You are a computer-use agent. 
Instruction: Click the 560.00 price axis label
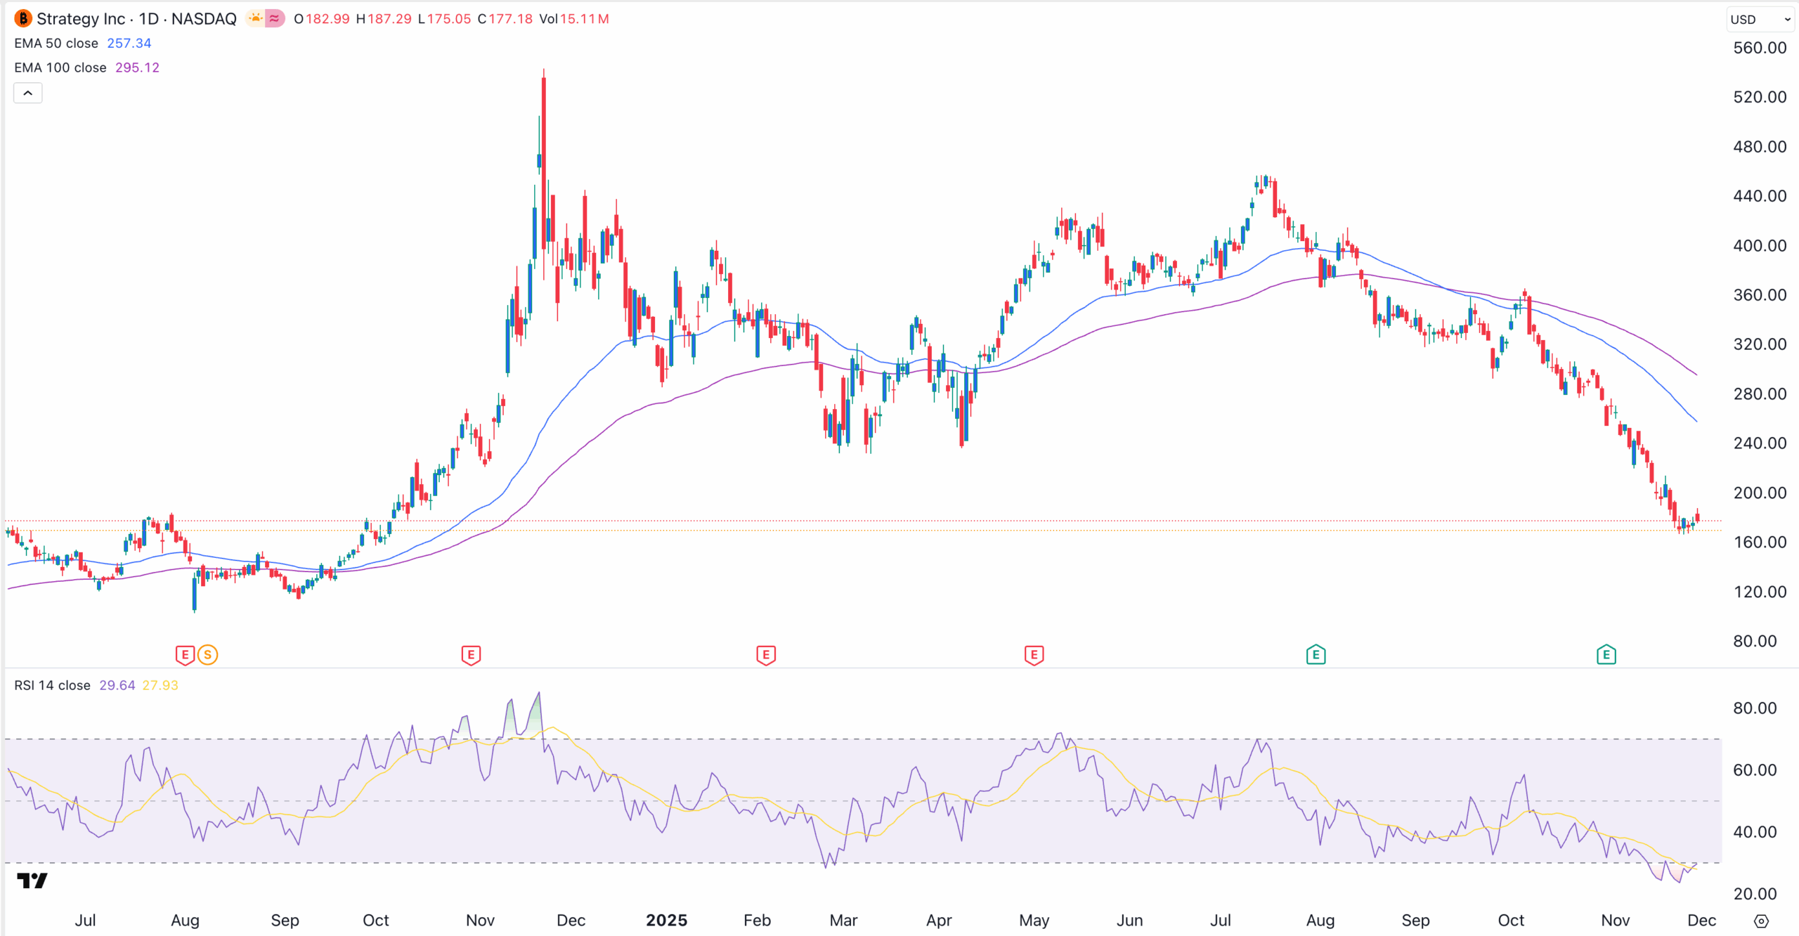click(1760, 48)
